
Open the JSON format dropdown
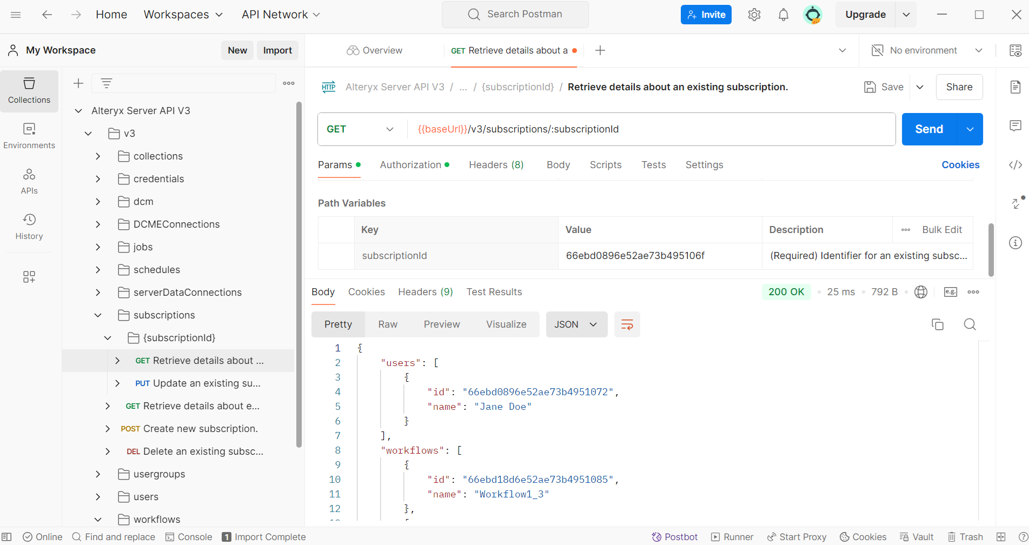pos(576,324)
